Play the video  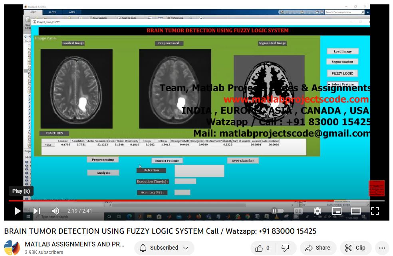pos(18,211)
